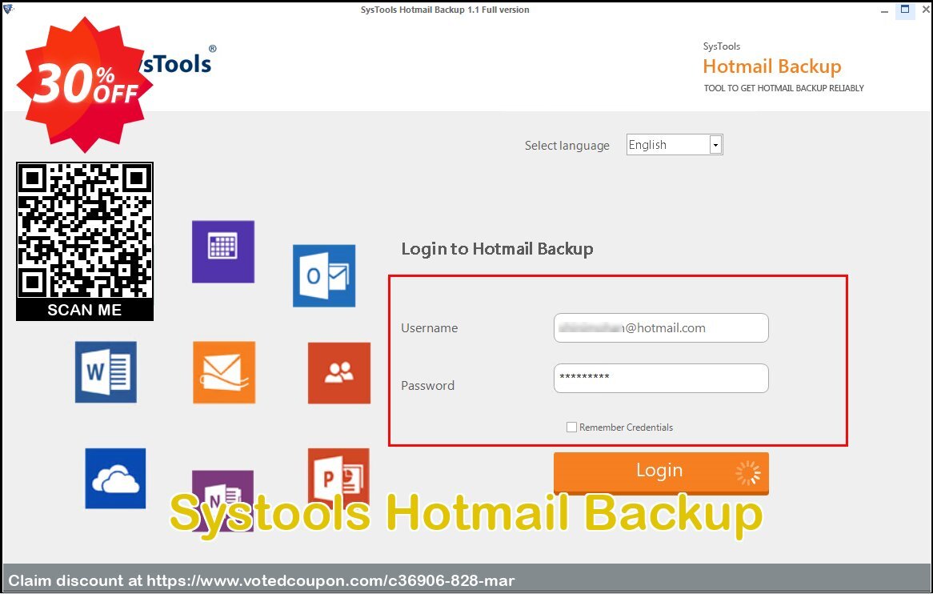This screenshot has height=594, width=933.
Task: Click the blue Word document tile
Action: [x=106, y=372]
